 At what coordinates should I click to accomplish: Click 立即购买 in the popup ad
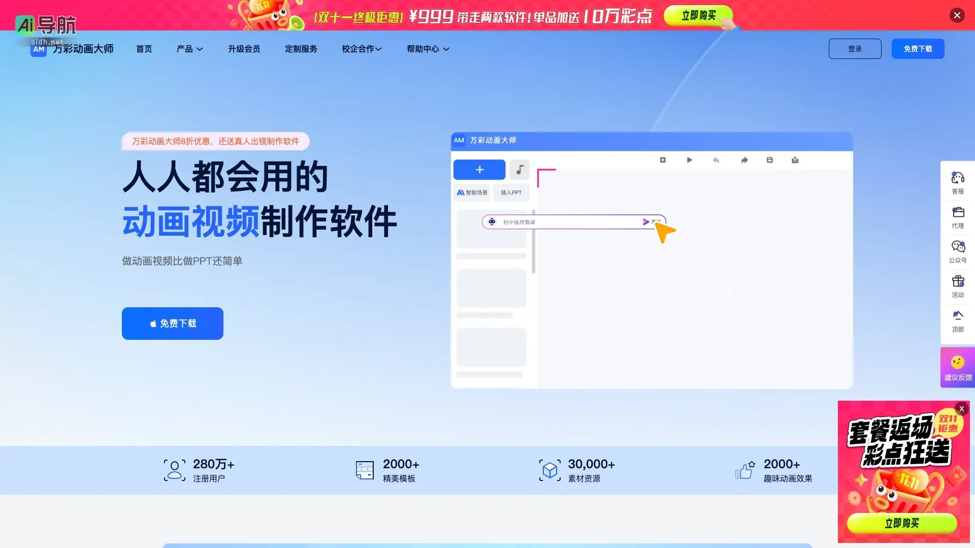902,523
